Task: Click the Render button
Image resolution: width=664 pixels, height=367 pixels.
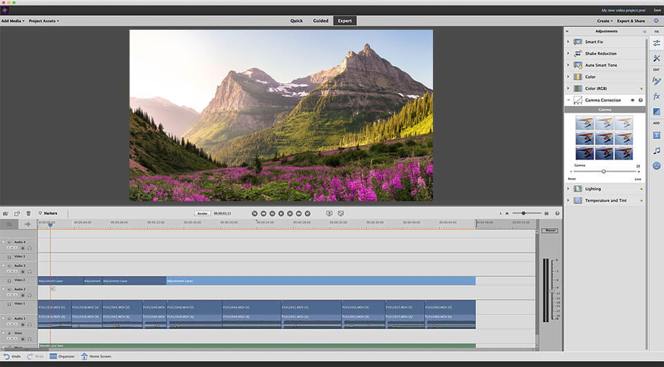Action: 202,214
